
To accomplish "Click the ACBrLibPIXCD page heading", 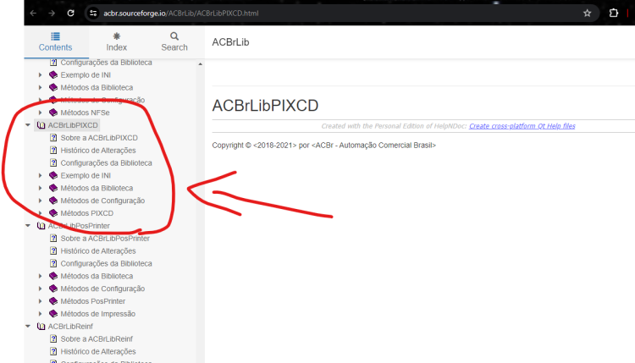I will point(265,106).
